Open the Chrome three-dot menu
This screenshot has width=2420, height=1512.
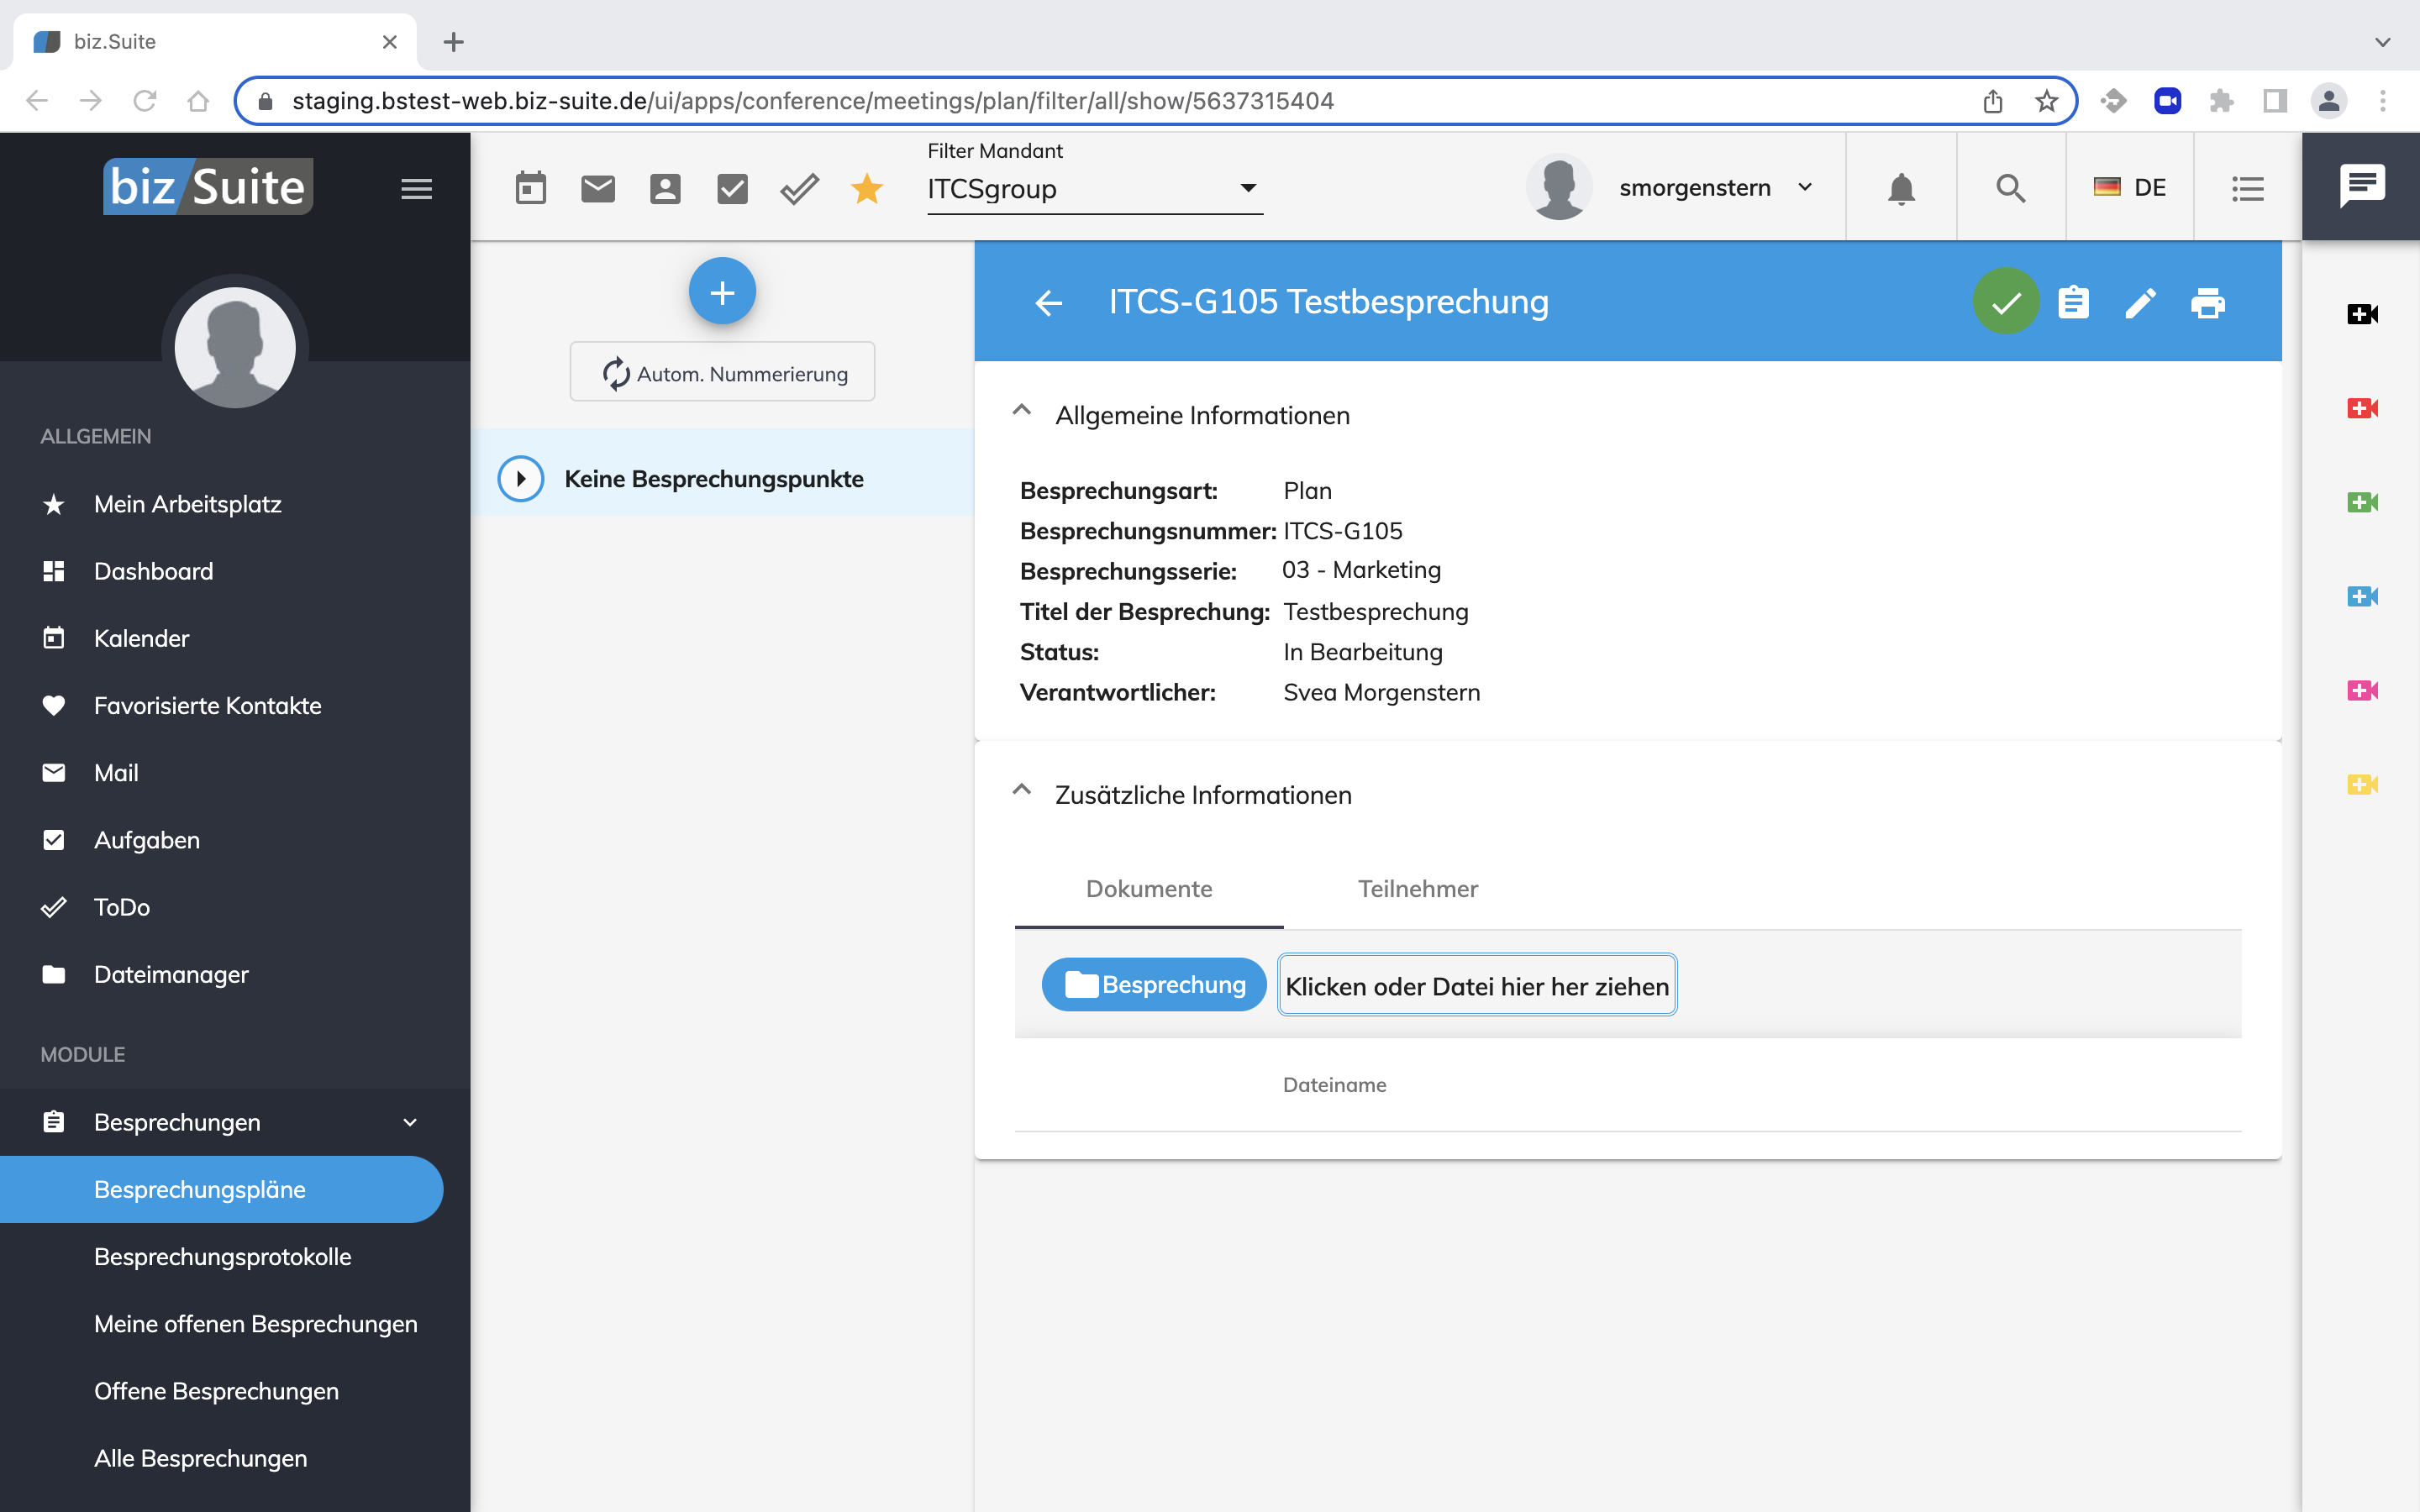pos(2383,101)
